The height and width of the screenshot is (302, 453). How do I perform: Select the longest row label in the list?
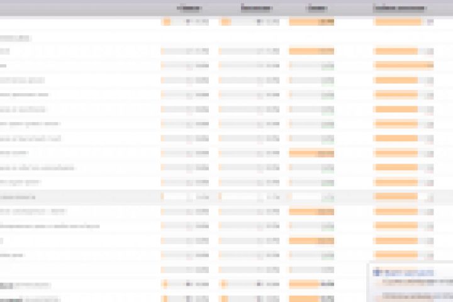click(x=50, y=226)
